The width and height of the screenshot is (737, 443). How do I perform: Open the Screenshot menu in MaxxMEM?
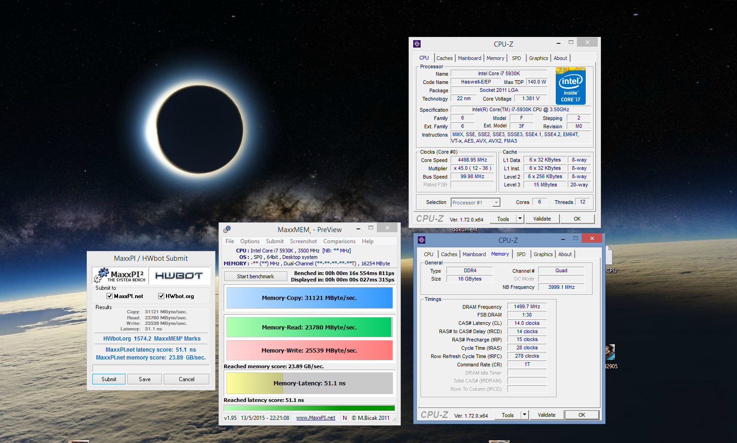303,241
